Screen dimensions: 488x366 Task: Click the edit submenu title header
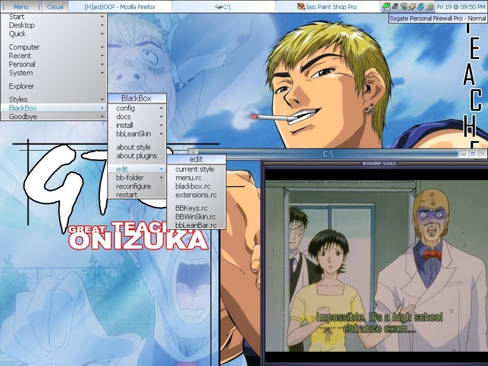(x=196, y=159)
